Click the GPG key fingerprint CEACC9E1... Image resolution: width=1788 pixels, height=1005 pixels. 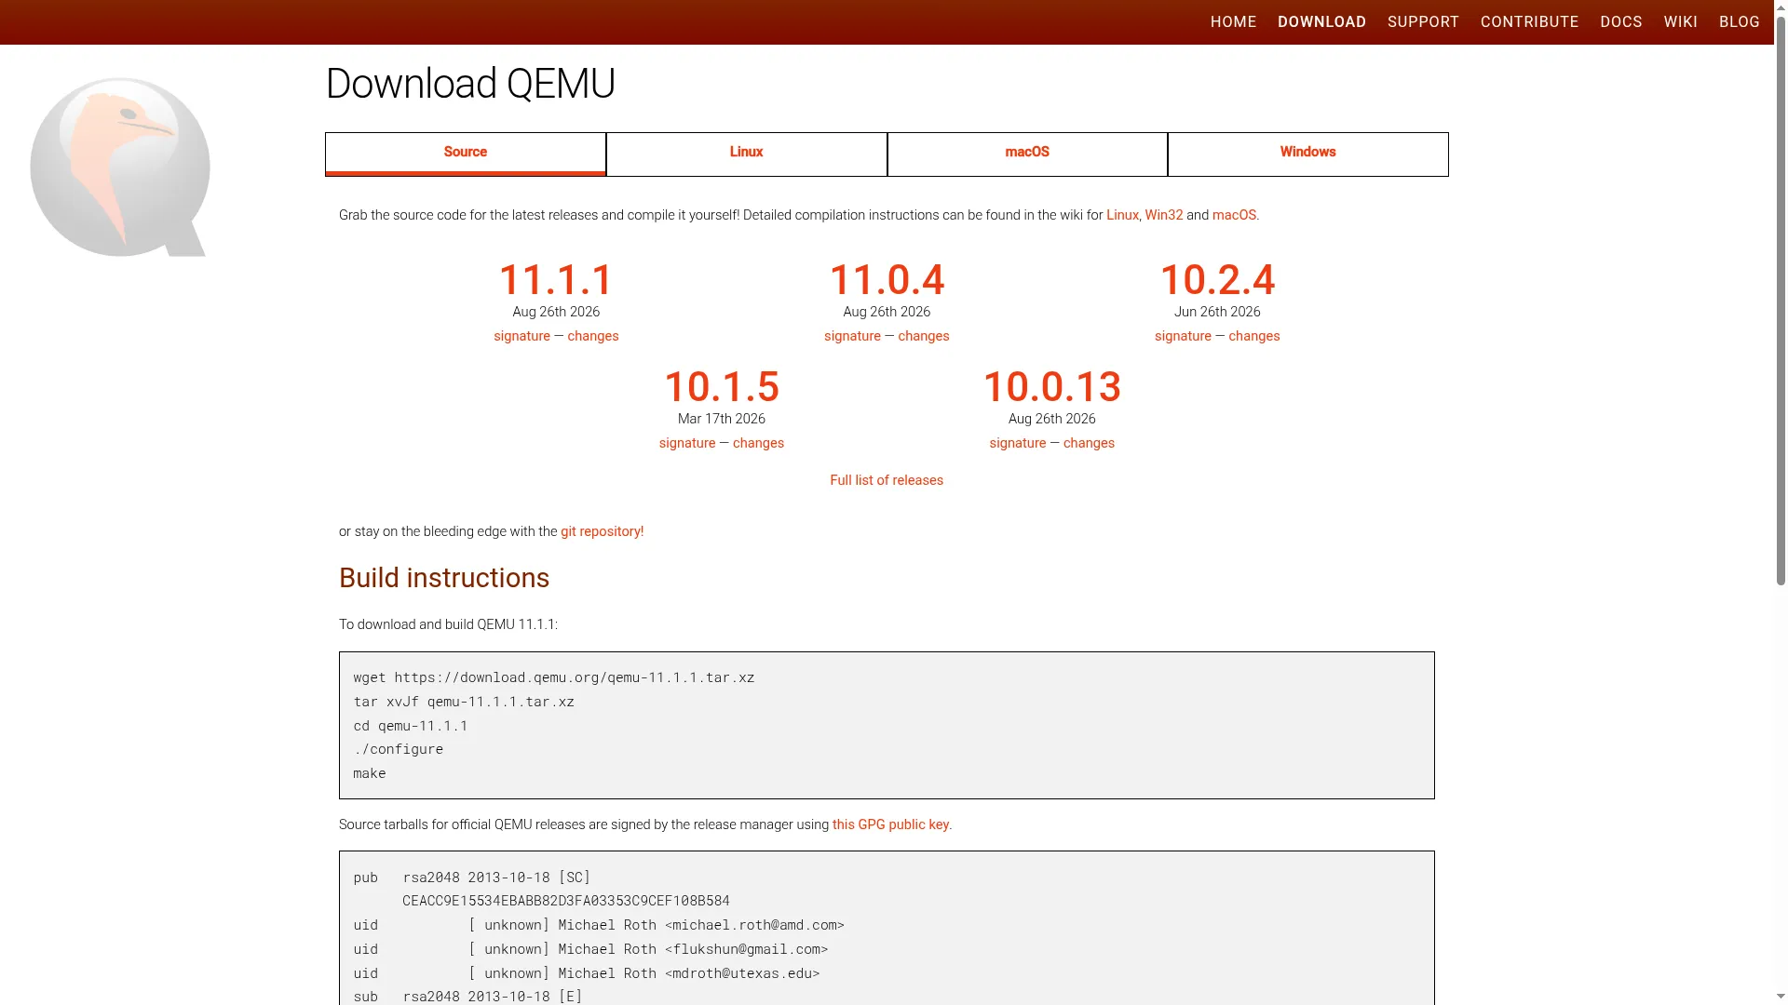point(566,901)
